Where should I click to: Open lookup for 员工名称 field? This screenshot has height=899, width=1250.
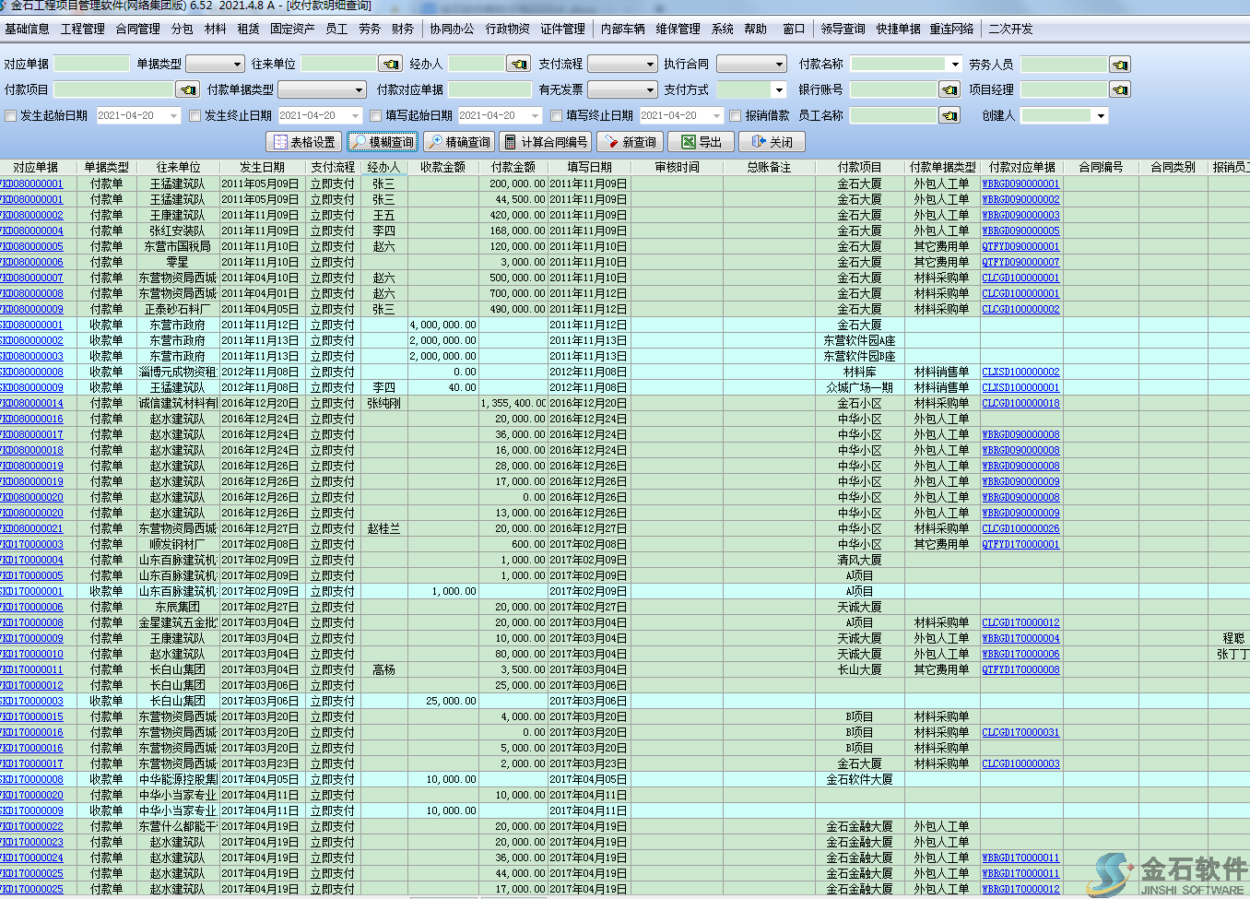(949, 115)
